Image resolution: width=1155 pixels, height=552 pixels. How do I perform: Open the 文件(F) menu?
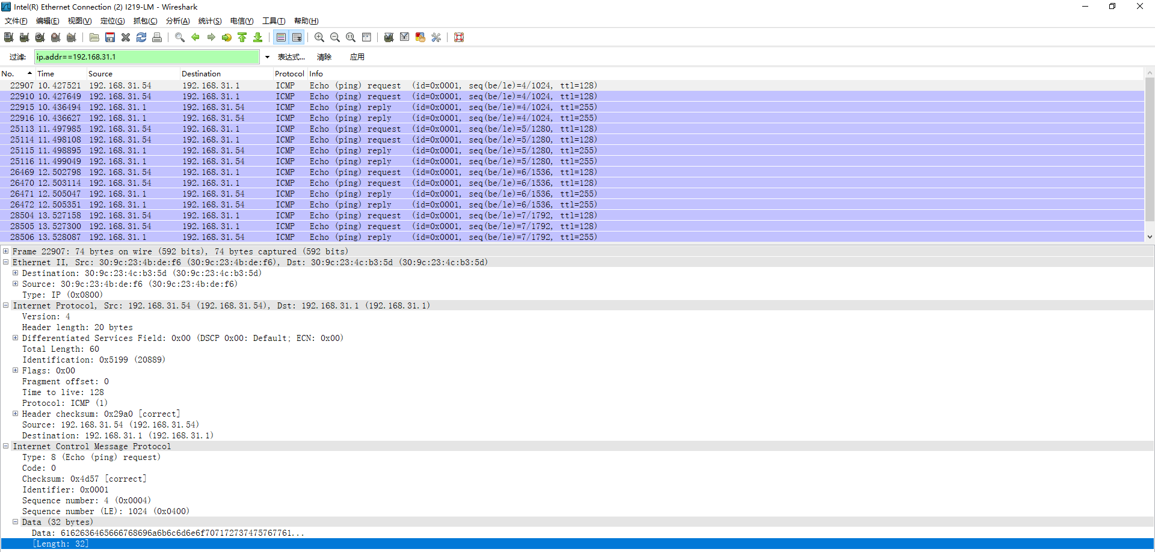[16, 21]
